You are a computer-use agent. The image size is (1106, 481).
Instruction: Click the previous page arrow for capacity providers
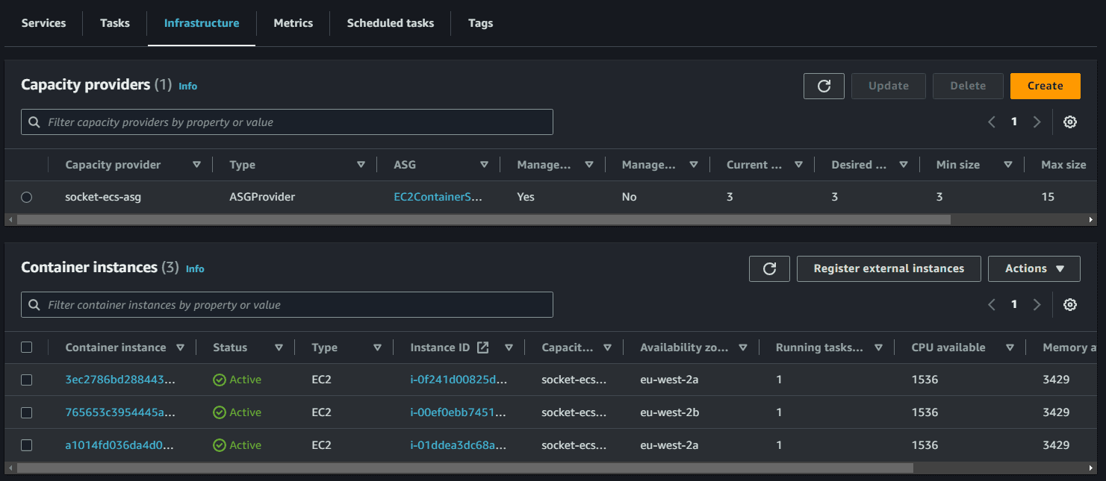click(991, 122)
